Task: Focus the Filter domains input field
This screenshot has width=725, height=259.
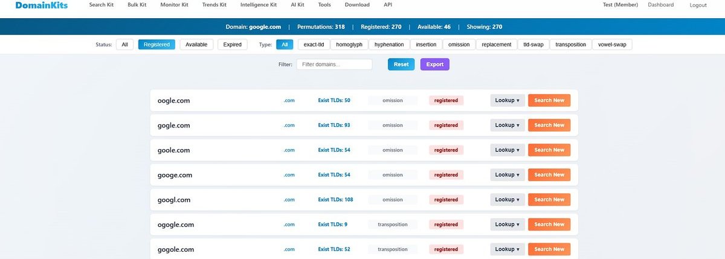Action: pyautogui.click(x=334, y=64)
